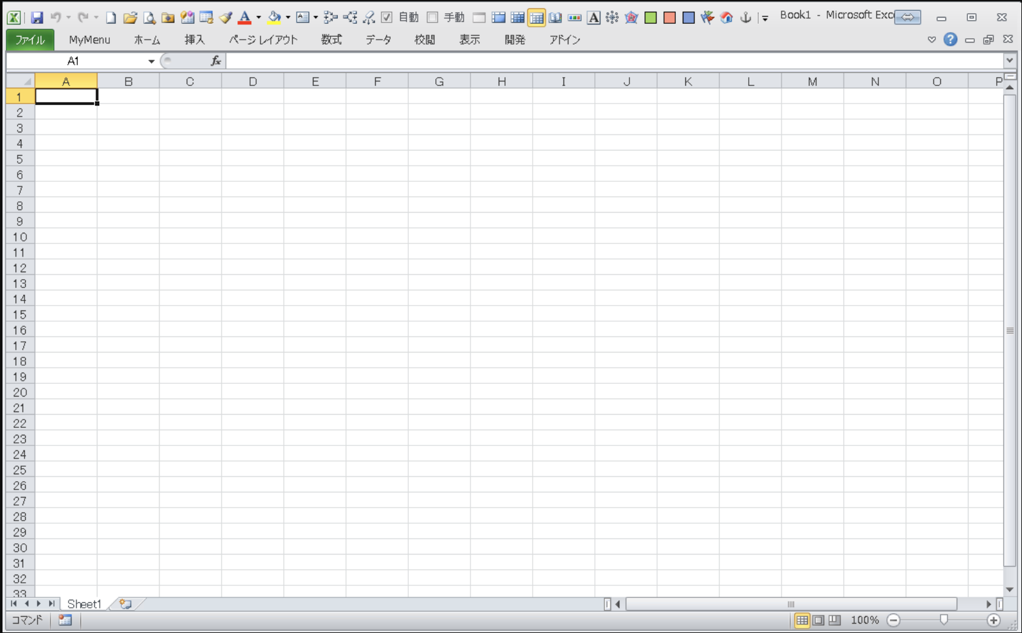The height and width of the screenshot is (633, 1022).
Task: Open the Name Box dropdown arrow
Action: (151, 61)
